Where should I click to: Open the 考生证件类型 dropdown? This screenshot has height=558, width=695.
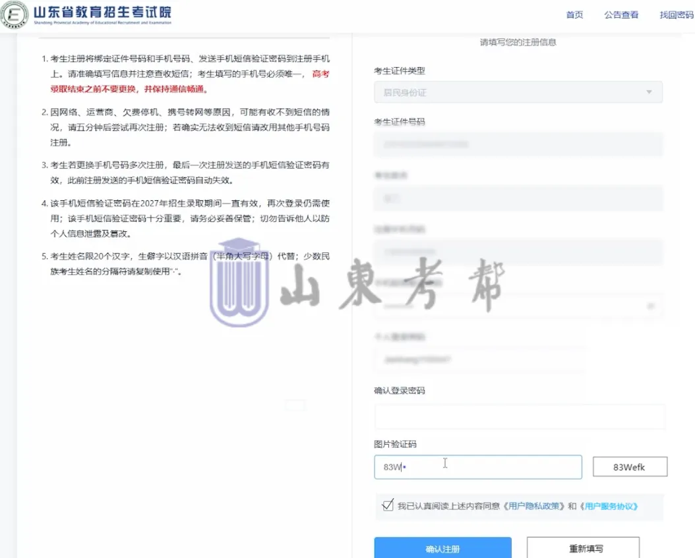518,92
